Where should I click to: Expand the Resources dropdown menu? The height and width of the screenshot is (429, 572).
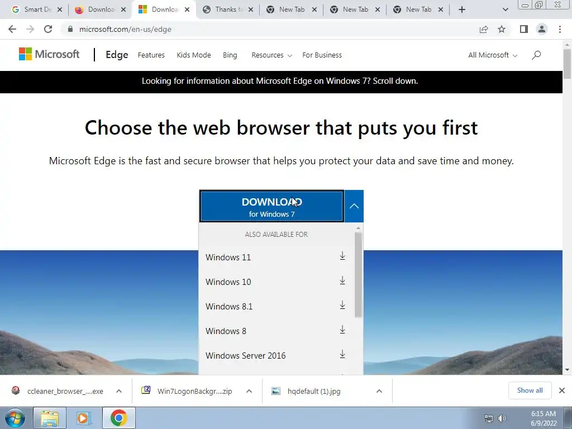(271, 55)
